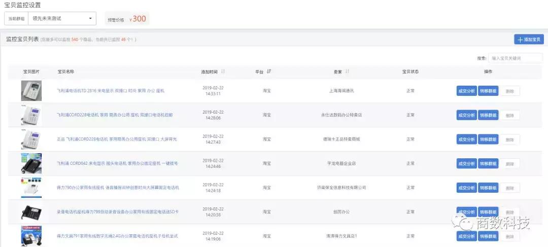Open thumbnail for 德瑞卡正品特卖商城 row
Screen dimensions: 548x247
point(31,139)
